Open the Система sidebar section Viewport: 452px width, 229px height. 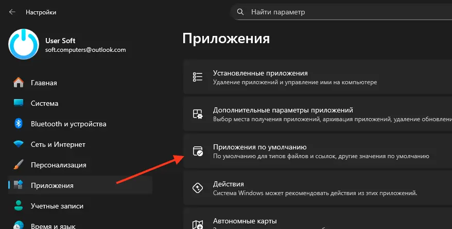coord(80,103)
